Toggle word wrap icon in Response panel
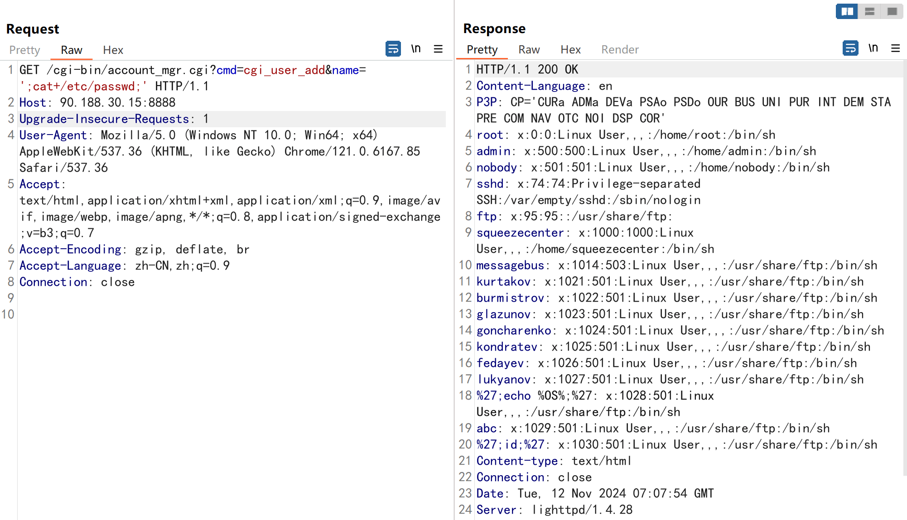The image size is (907, 520). (x=850, y=48)
